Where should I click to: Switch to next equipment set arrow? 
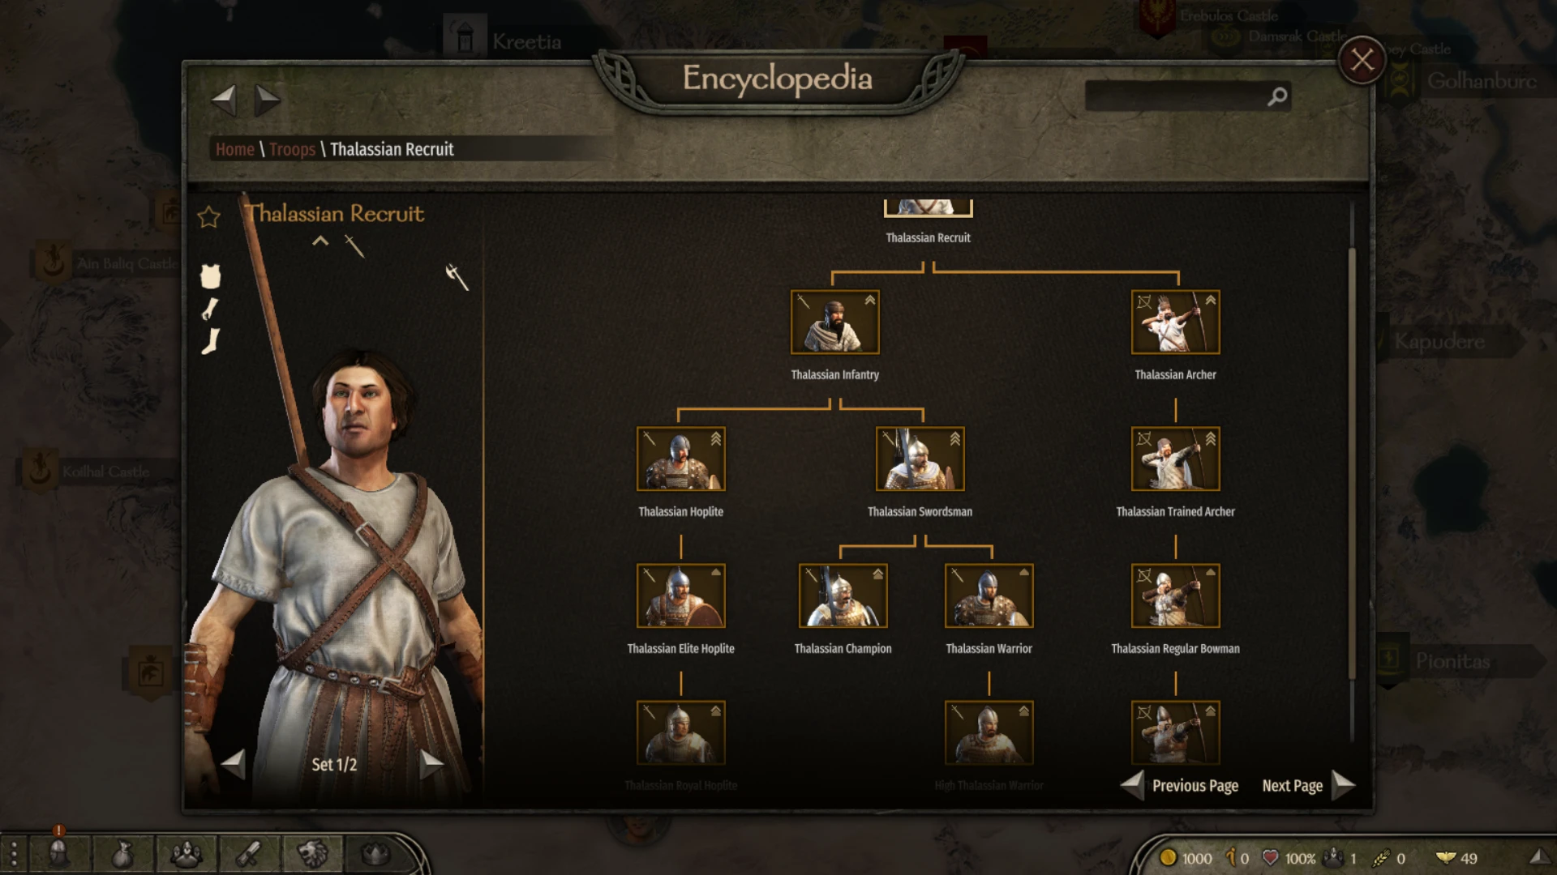click(432, 762)
